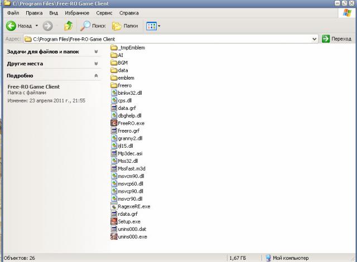Image resolution: width=357 pixels, height=262 pixels.
Task: Click the Views icon in toolbar
Action: 151,26
